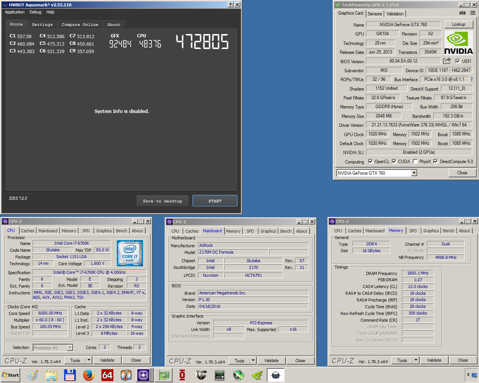Enable PhysX computing checkbox

pos(415,162)
